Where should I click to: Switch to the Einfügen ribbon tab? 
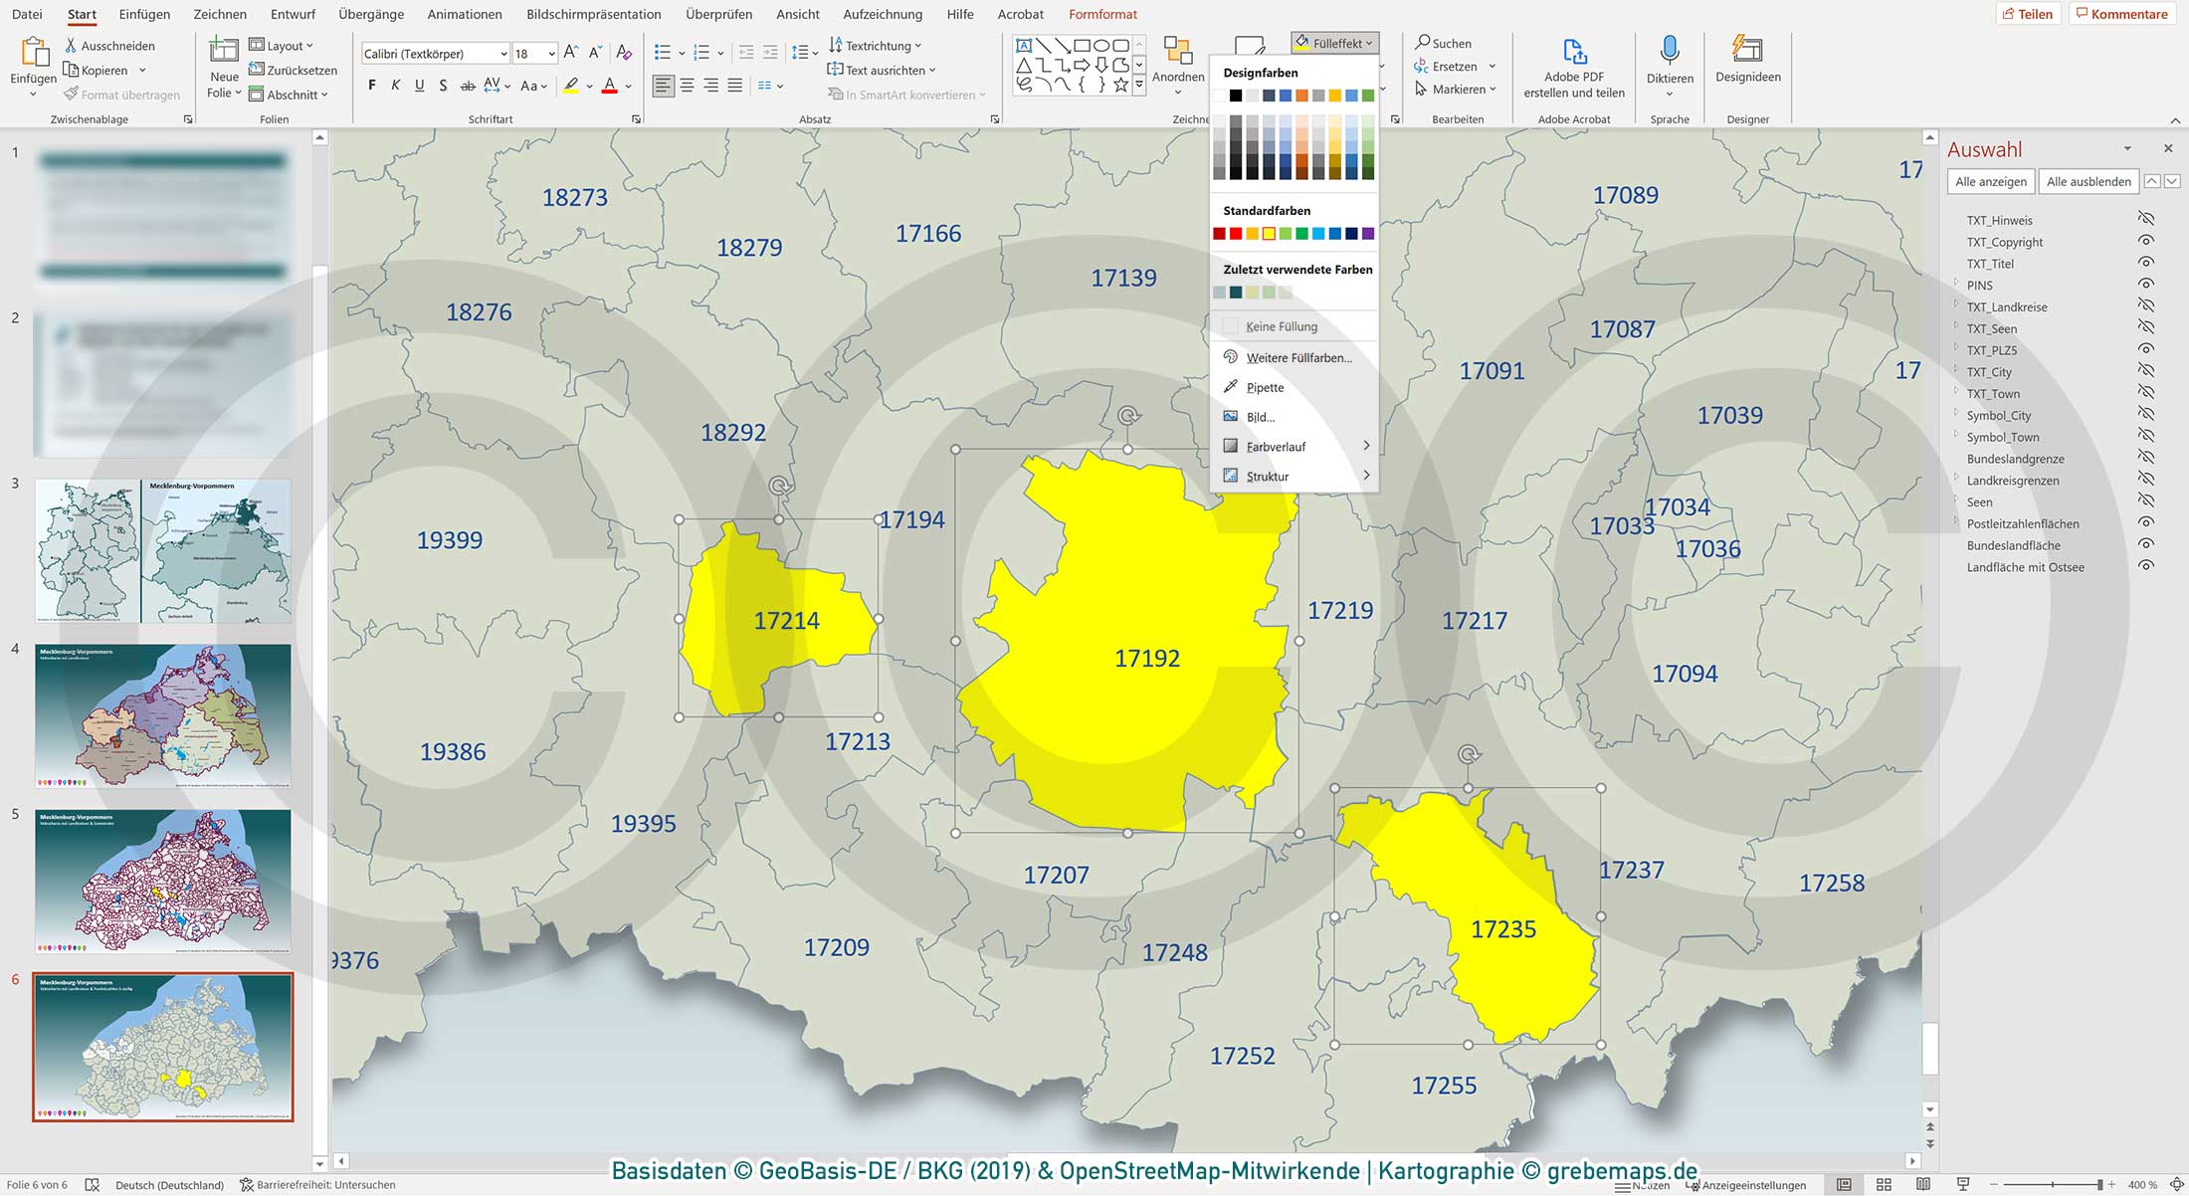144,14
